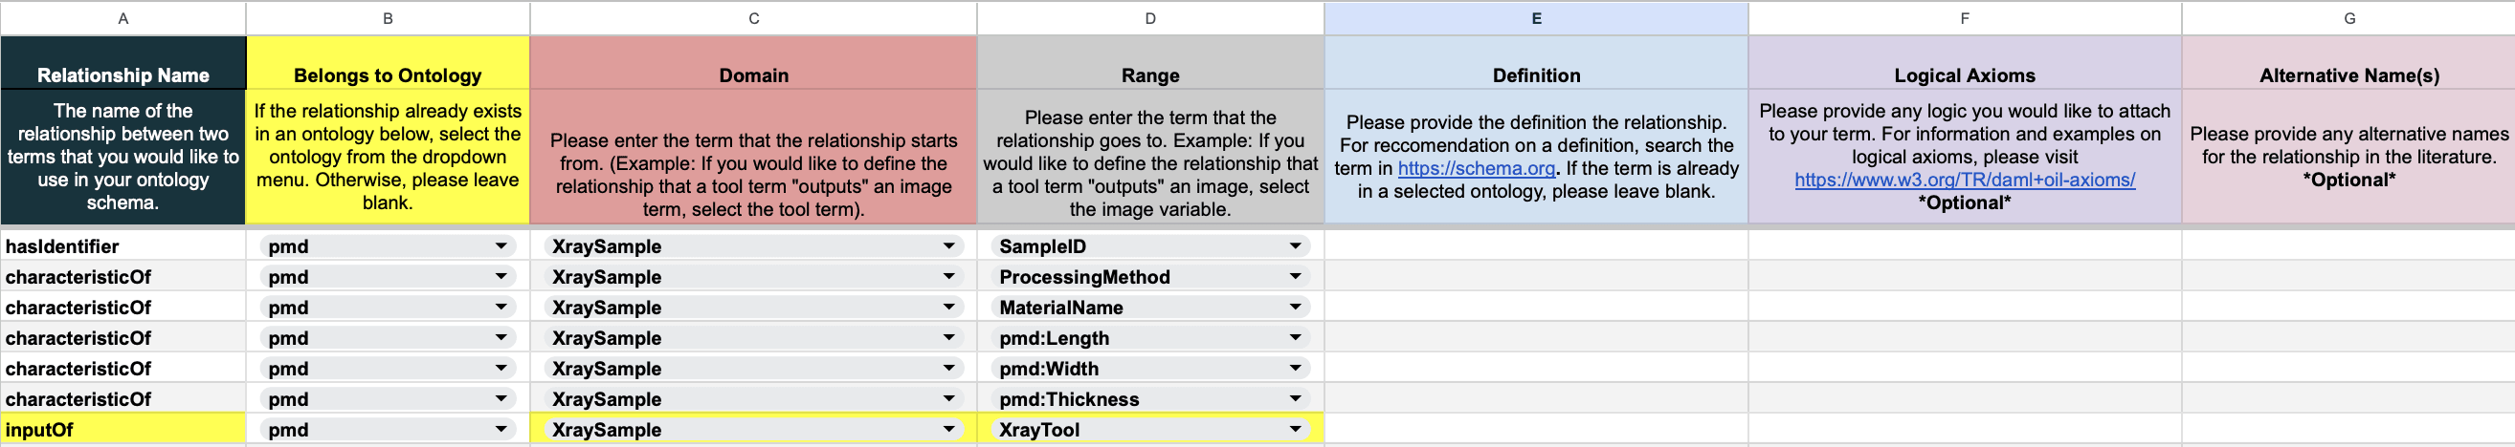Select the inputOf relationship name cell
The height and width of the screenshot is (447, 2515).
[x=123, y=430]
